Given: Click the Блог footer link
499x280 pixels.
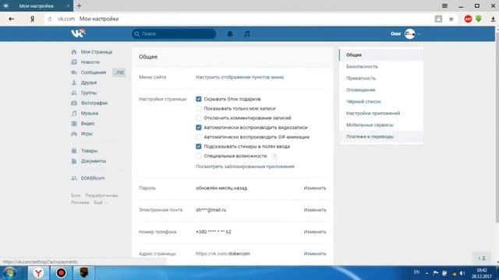Looking at the screenshot, I should tap(76, 195).
